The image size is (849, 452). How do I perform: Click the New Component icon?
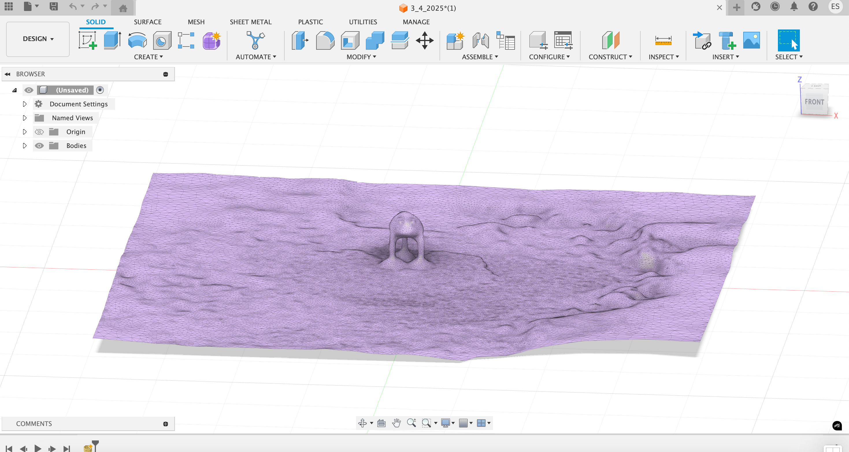[x=455, y=40]
